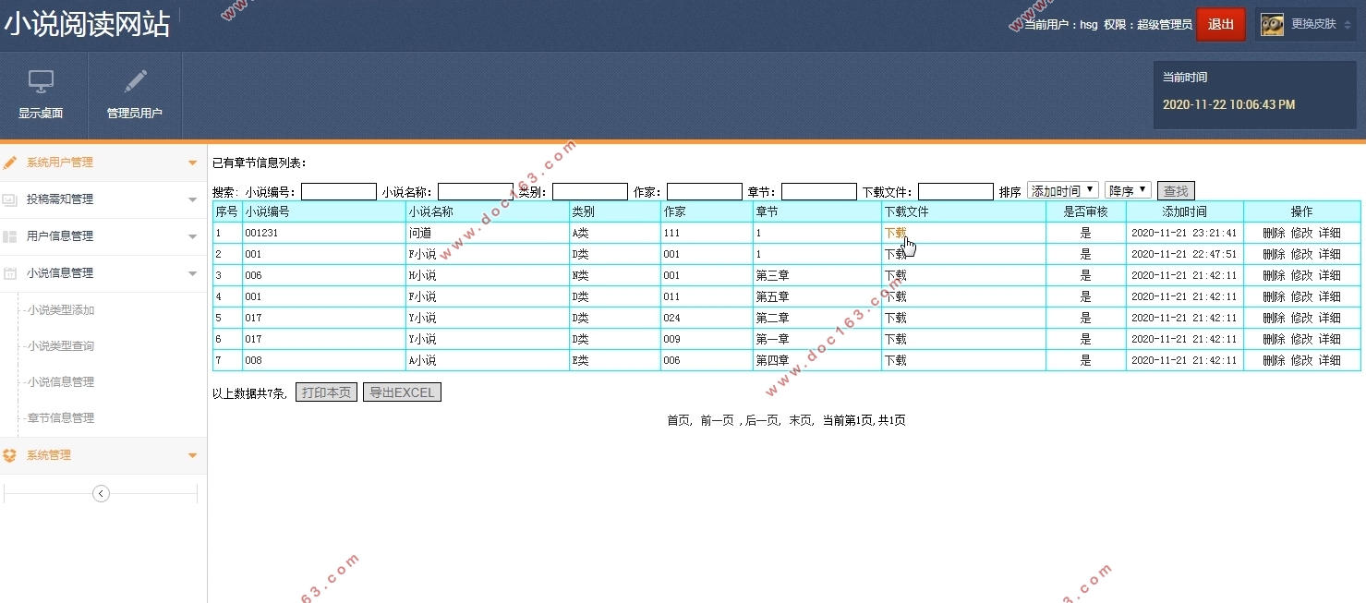
Task: Click in the 下载文件 search field
Action: point(956,192)
